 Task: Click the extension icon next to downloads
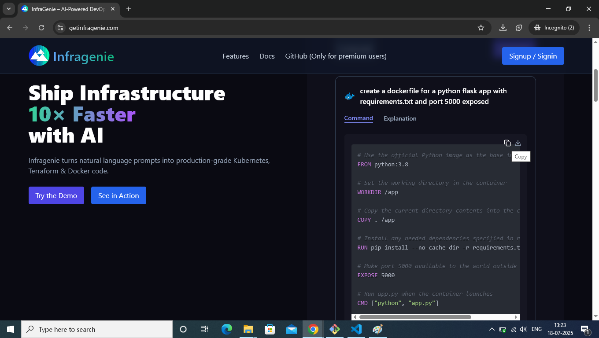tap(519, 28)
